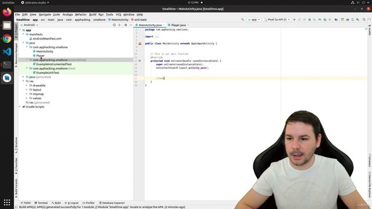This screenshot has height=209, width=372.
Task: Click the gutter icon beside class MainActivity
Action: pos(140,44)
